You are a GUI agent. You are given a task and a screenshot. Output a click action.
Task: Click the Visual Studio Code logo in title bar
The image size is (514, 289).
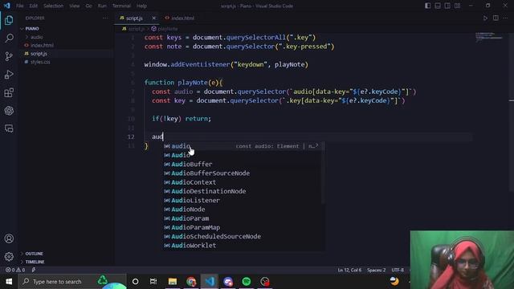[6, 6]
